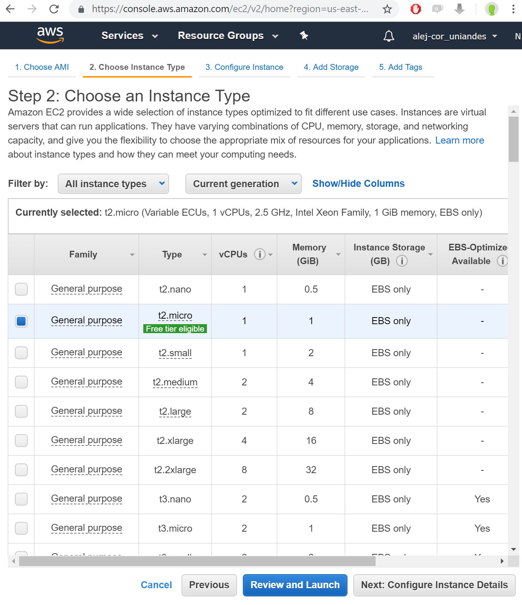Select the t2.2xlarge checkbox
Image resolution: width=522 pixels, height=605 pixels.
21,470
